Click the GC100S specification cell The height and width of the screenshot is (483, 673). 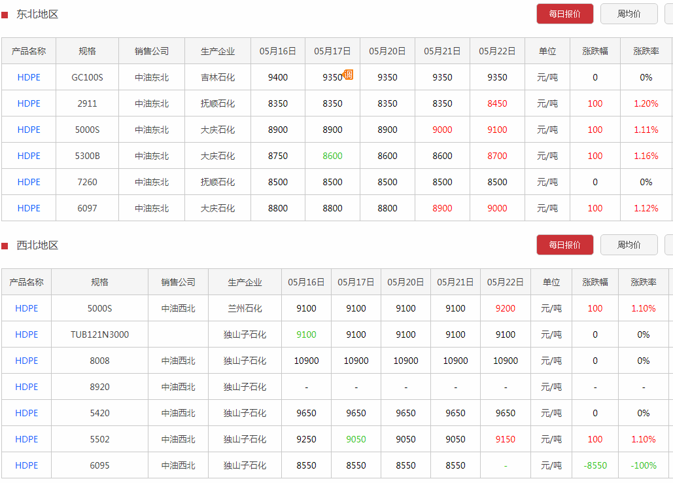click(87, 77)
